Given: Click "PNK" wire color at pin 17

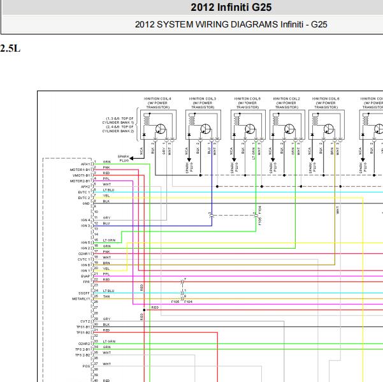Looking at the screenshot, I should point(106,252).
